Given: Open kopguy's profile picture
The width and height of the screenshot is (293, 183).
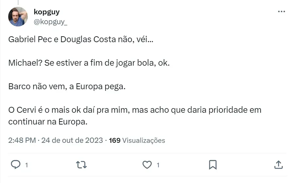Looking at the screenshot, I should (x=18, y=17).
